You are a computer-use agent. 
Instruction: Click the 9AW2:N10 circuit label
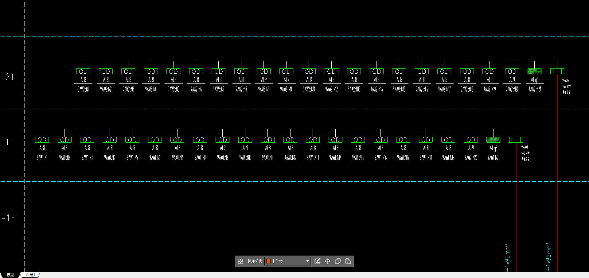point(286,89)
